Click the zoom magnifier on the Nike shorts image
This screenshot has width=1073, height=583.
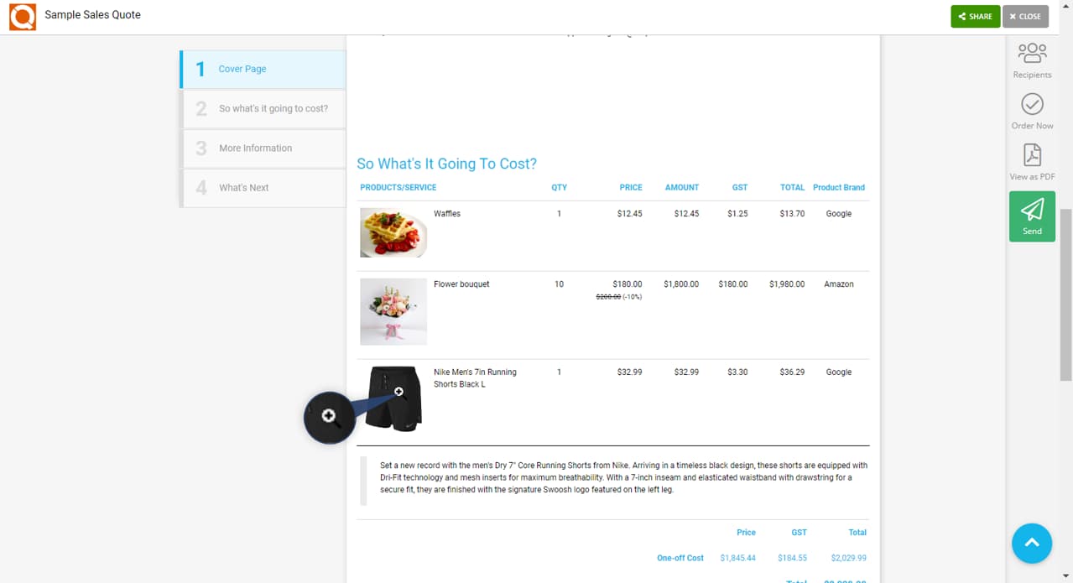tap(398, 390)
